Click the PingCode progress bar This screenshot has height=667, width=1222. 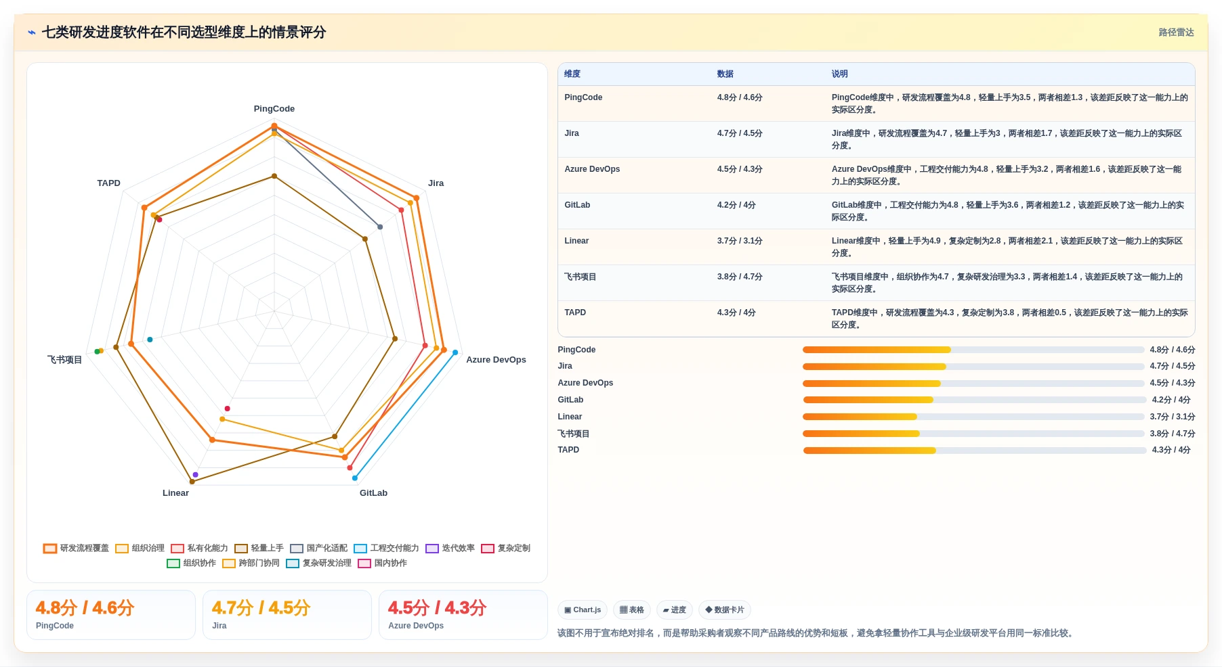pos(973,350)
